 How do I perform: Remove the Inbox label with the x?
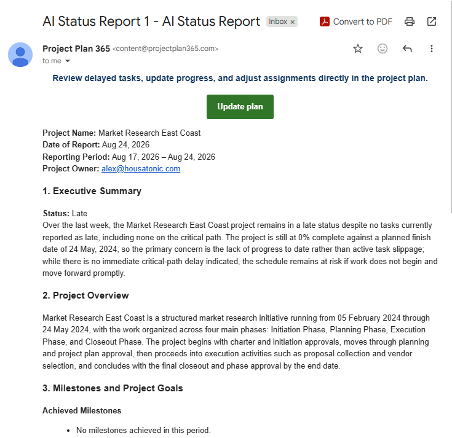293,22
